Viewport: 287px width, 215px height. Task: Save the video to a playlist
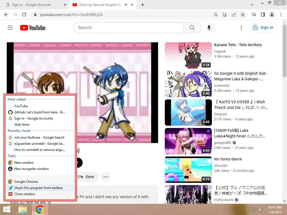(x=86, y=177)
